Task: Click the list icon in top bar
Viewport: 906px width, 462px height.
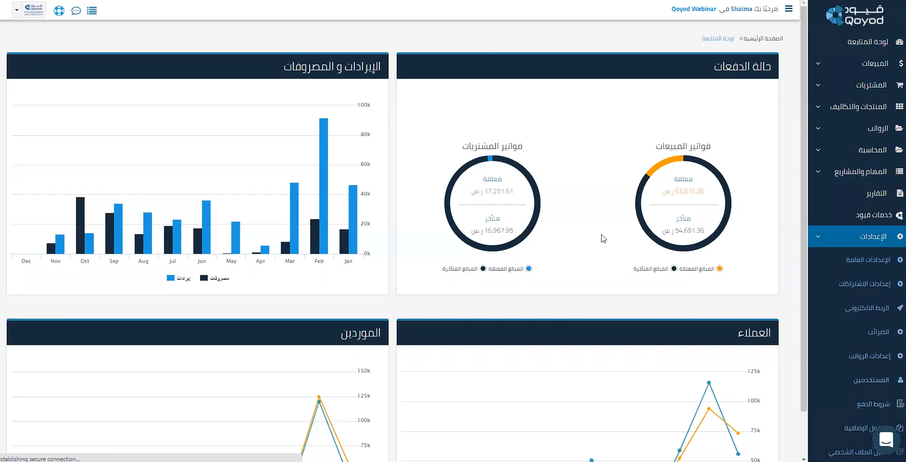Action: pyautogui.click(x=92, y=11)
